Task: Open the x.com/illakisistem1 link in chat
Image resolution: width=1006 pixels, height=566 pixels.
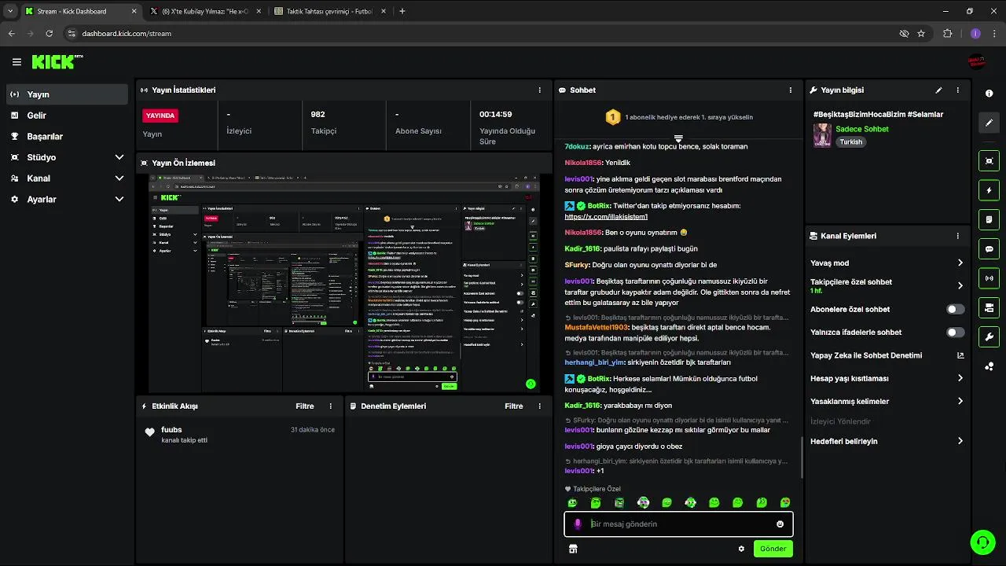Action: [606, 217]
